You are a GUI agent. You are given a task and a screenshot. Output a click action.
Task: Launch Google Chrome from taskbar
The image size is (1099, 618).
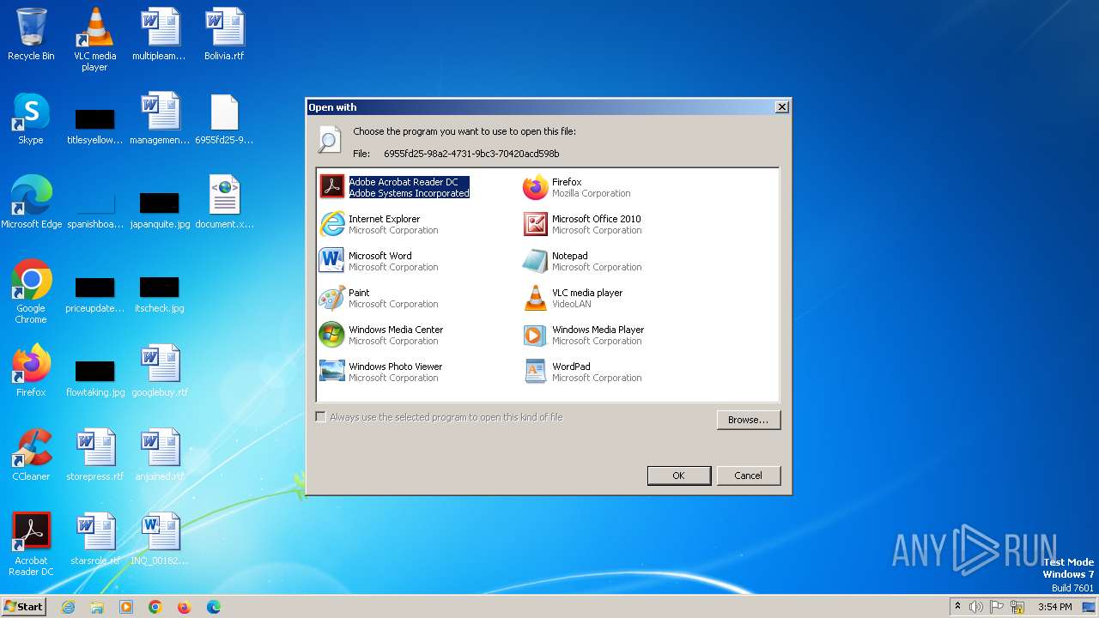(x=155, y=607)
